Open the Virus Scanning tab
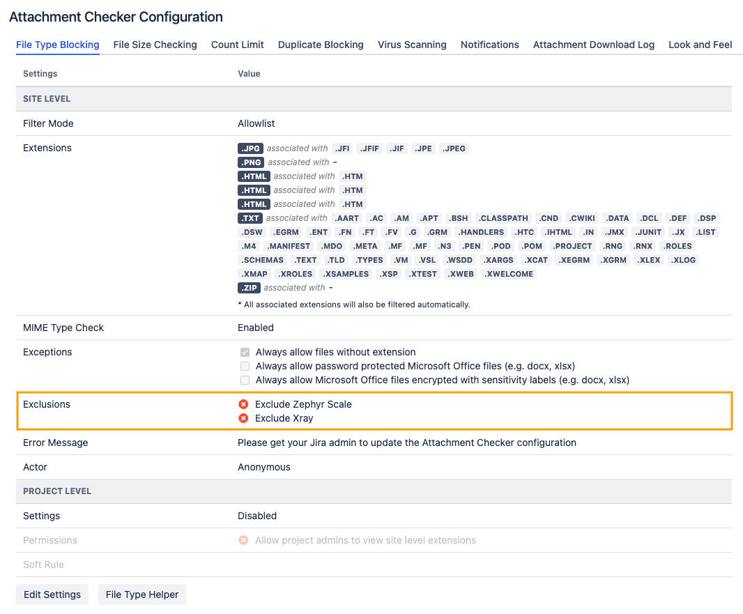This screenshot has width=743, height=614. pyautogui.click(x=412, y=45)
